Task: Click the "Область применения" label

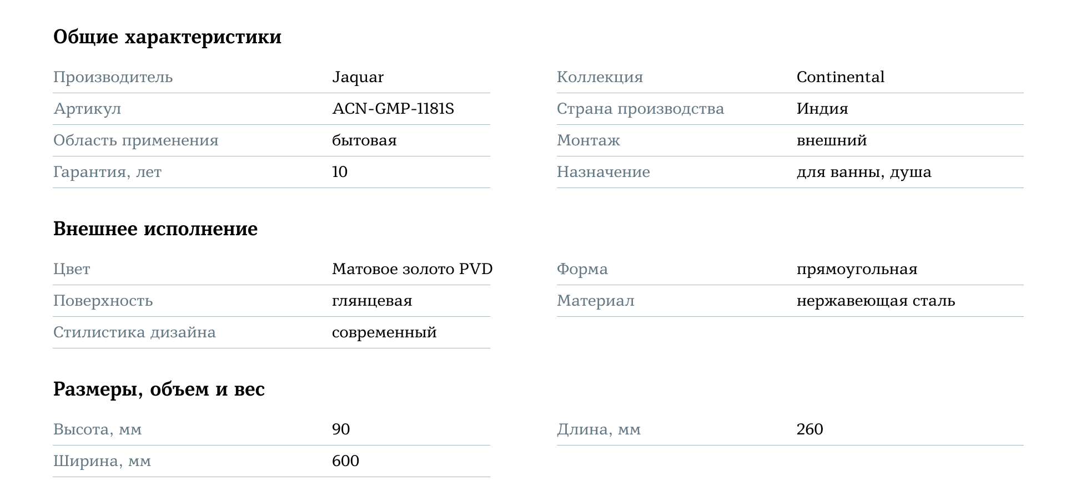Action: (135, 140)
